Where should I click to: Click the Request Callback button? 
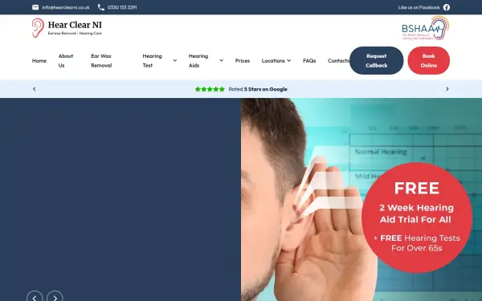click(x=376, y=60)
